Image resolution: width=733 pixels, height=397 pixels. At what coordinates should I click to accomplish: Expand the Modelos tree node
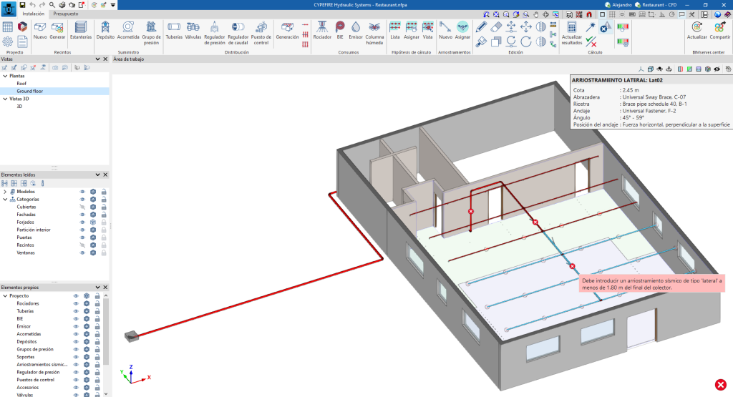pyautogui.click(x=6, y=192)
